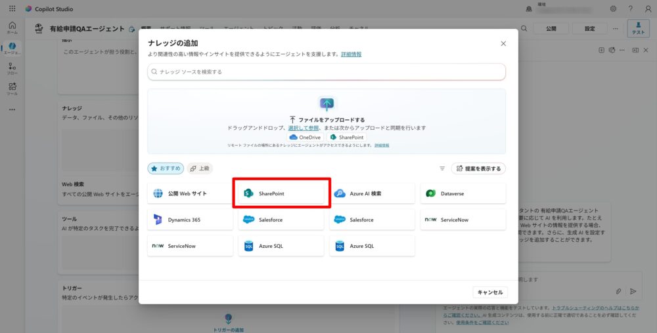Close the ナレッジの追加 dialog
657x333 pixels.
tap(503, 43)
